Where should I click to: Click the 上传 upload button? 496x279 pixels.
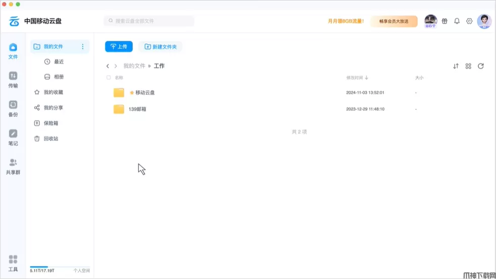[119, 47]
